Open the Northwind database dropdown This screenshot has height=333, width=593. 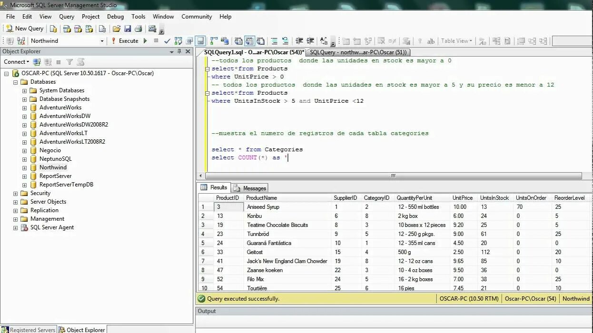tap(102, 41)
